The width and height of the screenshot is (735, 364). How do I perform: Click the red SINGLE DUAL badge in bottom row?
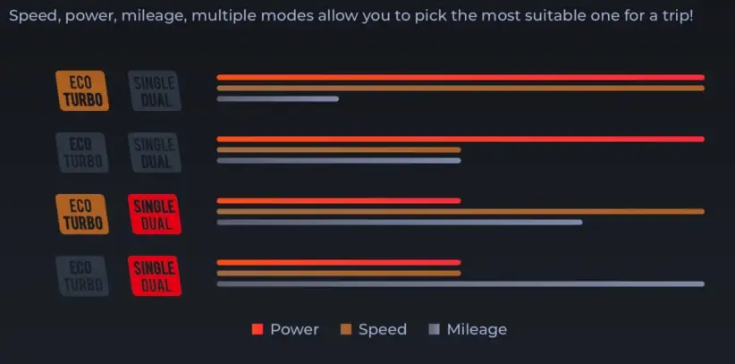[x=155, y=275]
